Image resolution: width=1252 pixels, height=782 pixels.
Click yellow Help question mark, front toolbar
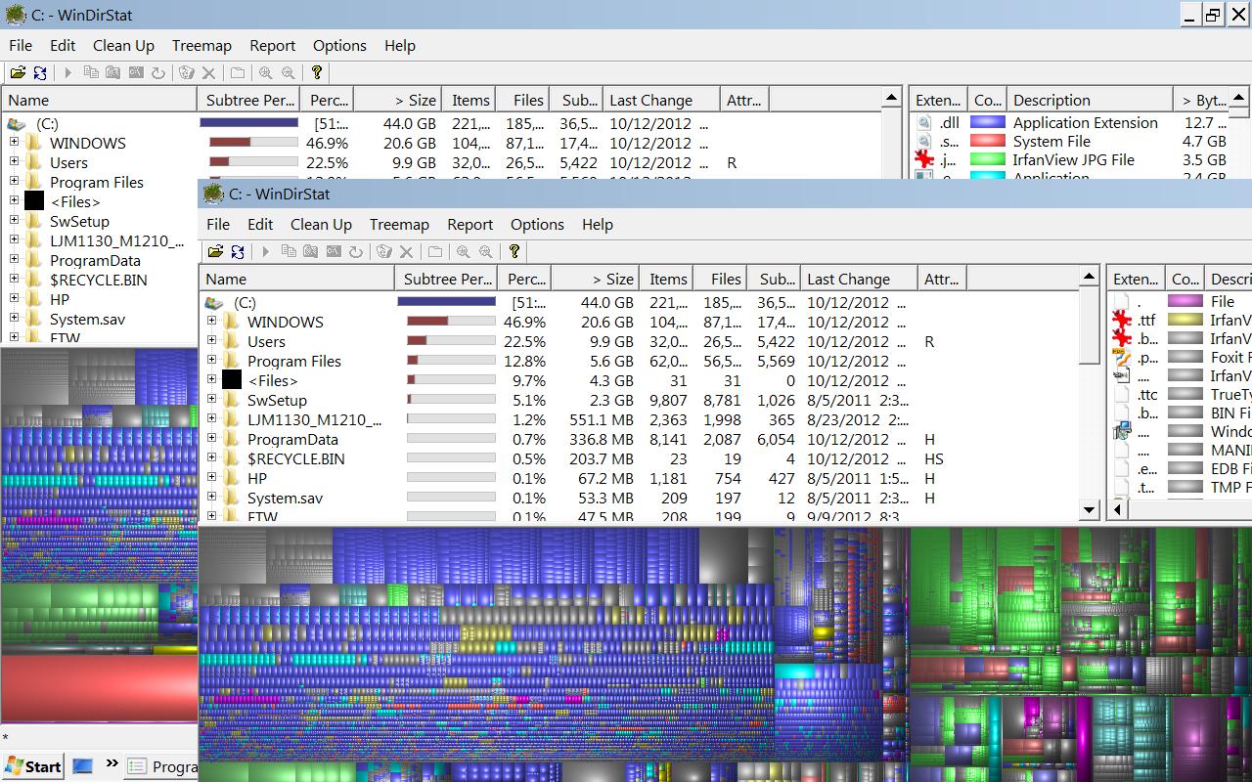(x=514, y=251)
